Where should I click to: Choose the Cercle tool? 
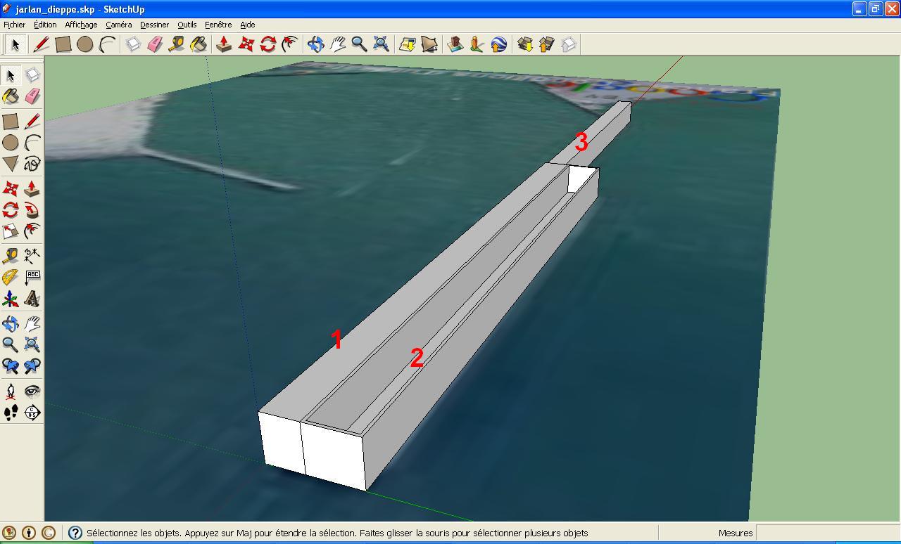coord(86,44)
